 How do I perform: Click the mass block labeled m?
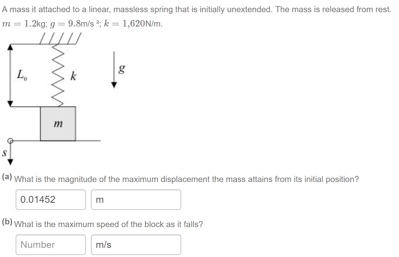pos(58,124)
